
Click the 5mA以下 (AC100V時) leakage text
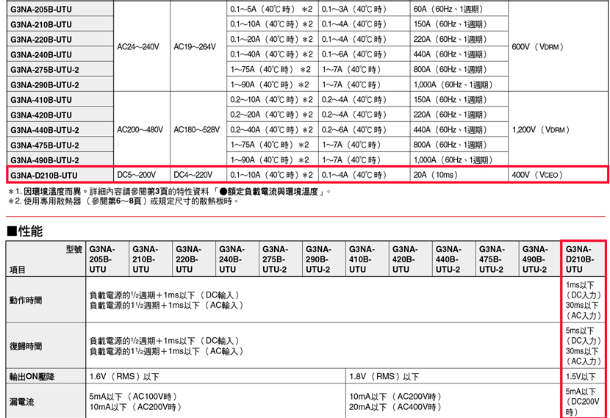point(134,396)
